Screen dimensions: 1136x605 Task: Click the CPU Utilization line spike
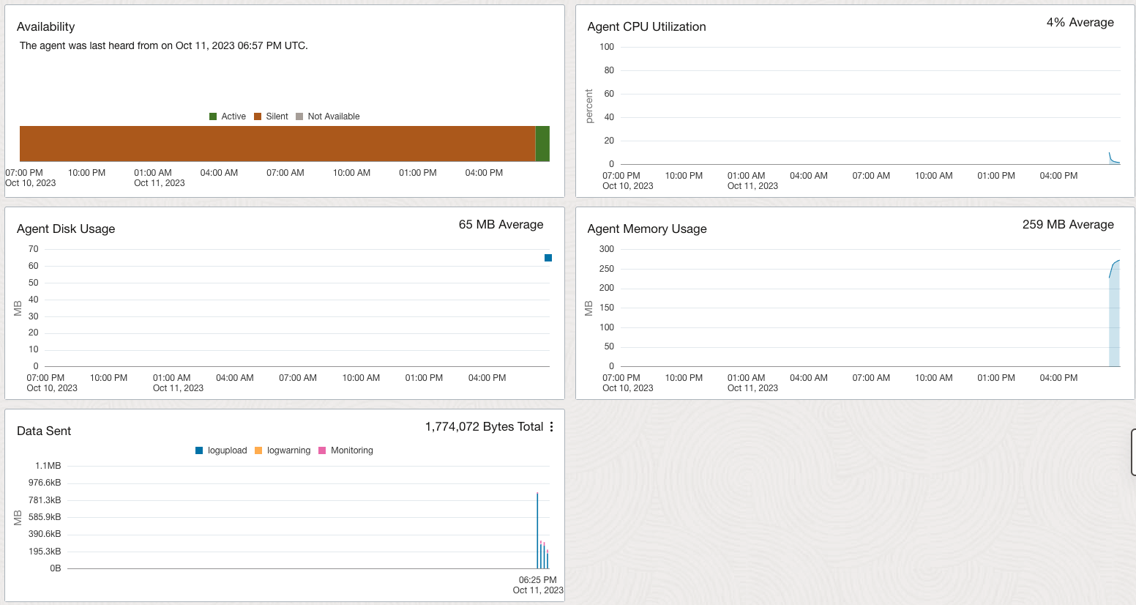(1114, 159)
